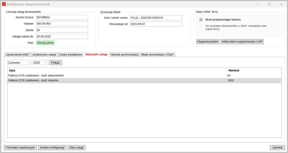
Task: Click the Wartość column header
Action: click(x=254, y=70)
